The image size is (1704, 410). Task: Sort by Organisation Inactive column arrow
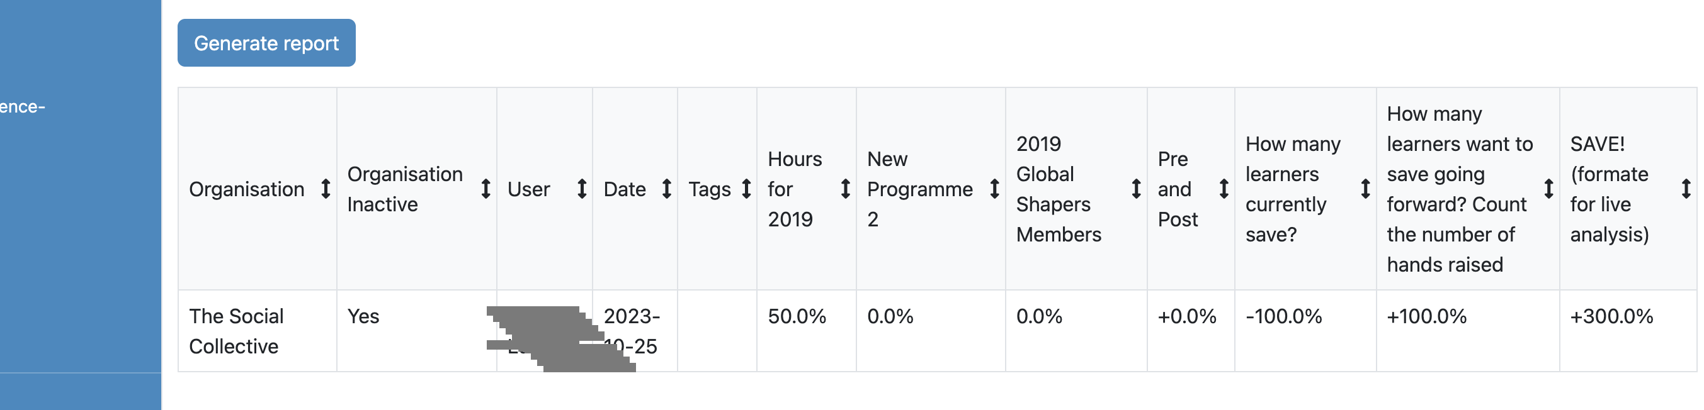tap(486, 189)
